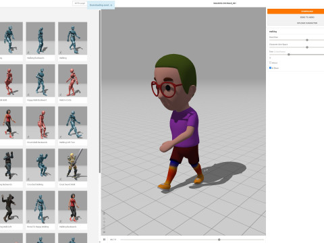Click the animation-type icon on Happy Walk Backward thumbnail
The width and height of the screenshot is (324, 243).
pyautogui.click(x=28, y=94)
